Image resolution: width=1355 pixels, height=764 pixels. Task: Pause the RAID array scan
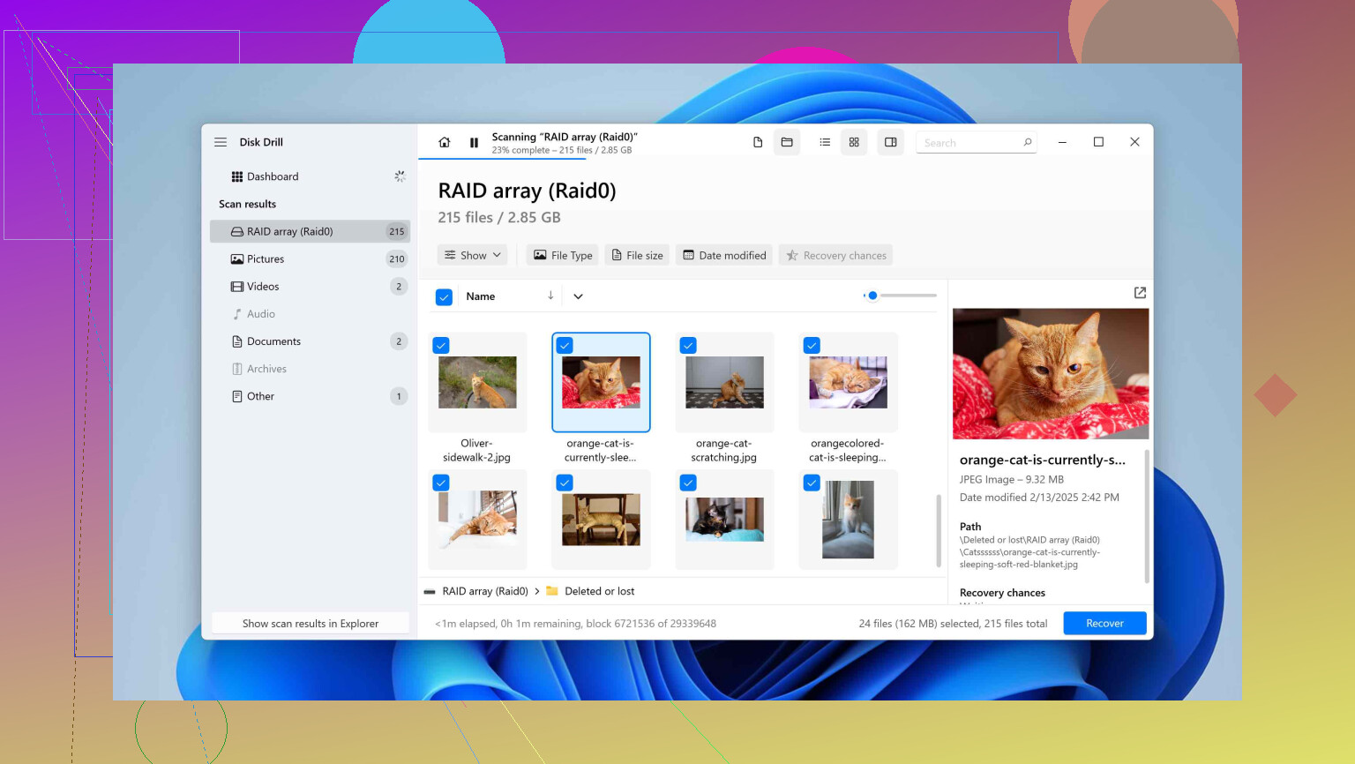474,142
